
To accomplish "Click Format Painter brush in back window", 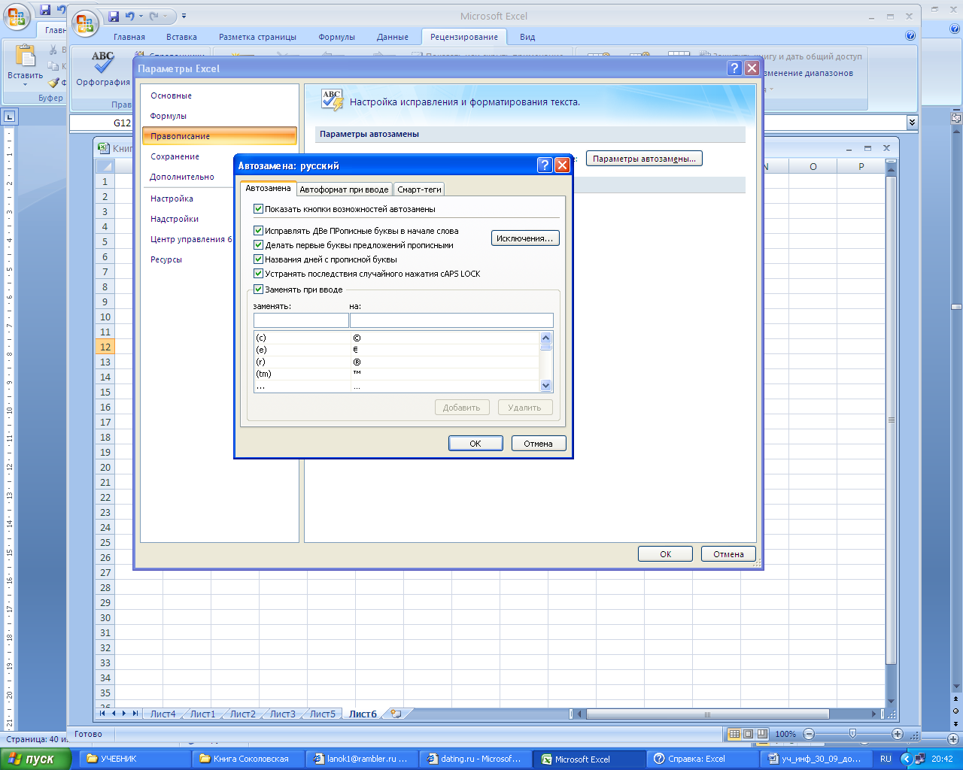I will tap(53, 83).
